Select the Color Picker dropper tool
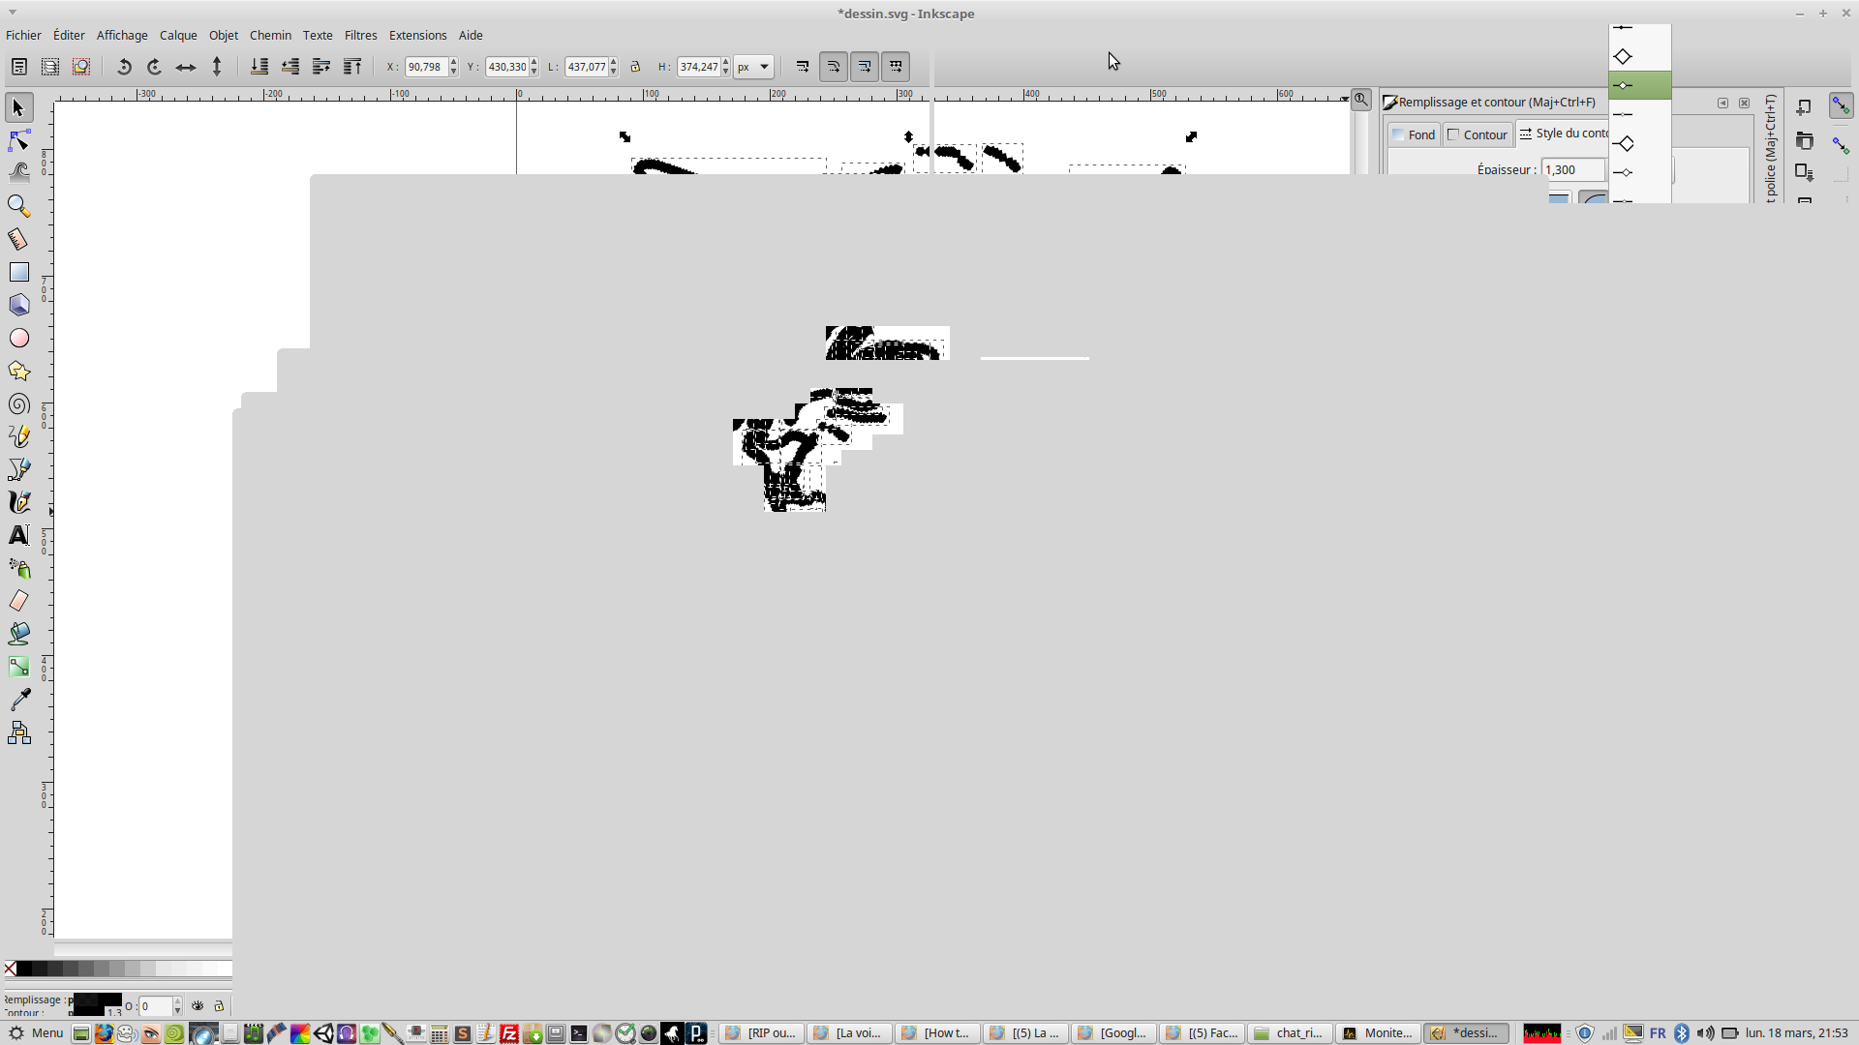 pyautogui.click(x=18, y=700)
